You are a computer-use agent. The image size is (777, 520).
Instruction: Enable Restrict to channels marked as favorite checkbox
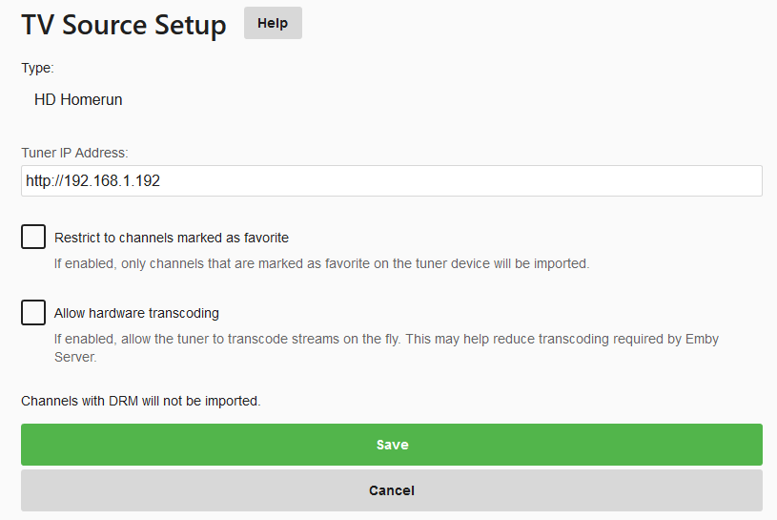[x=33, y=237]
